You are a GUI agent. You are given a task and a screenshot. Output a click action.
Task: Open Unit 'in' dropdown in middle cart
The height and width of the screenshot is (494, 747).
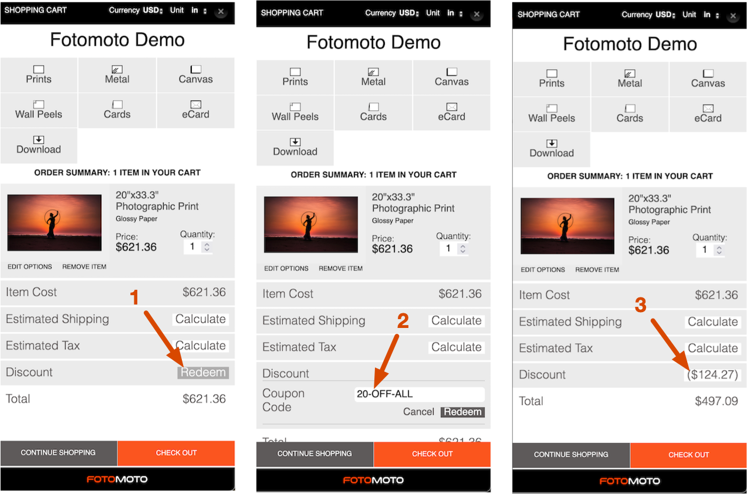(x=455, y=13)
